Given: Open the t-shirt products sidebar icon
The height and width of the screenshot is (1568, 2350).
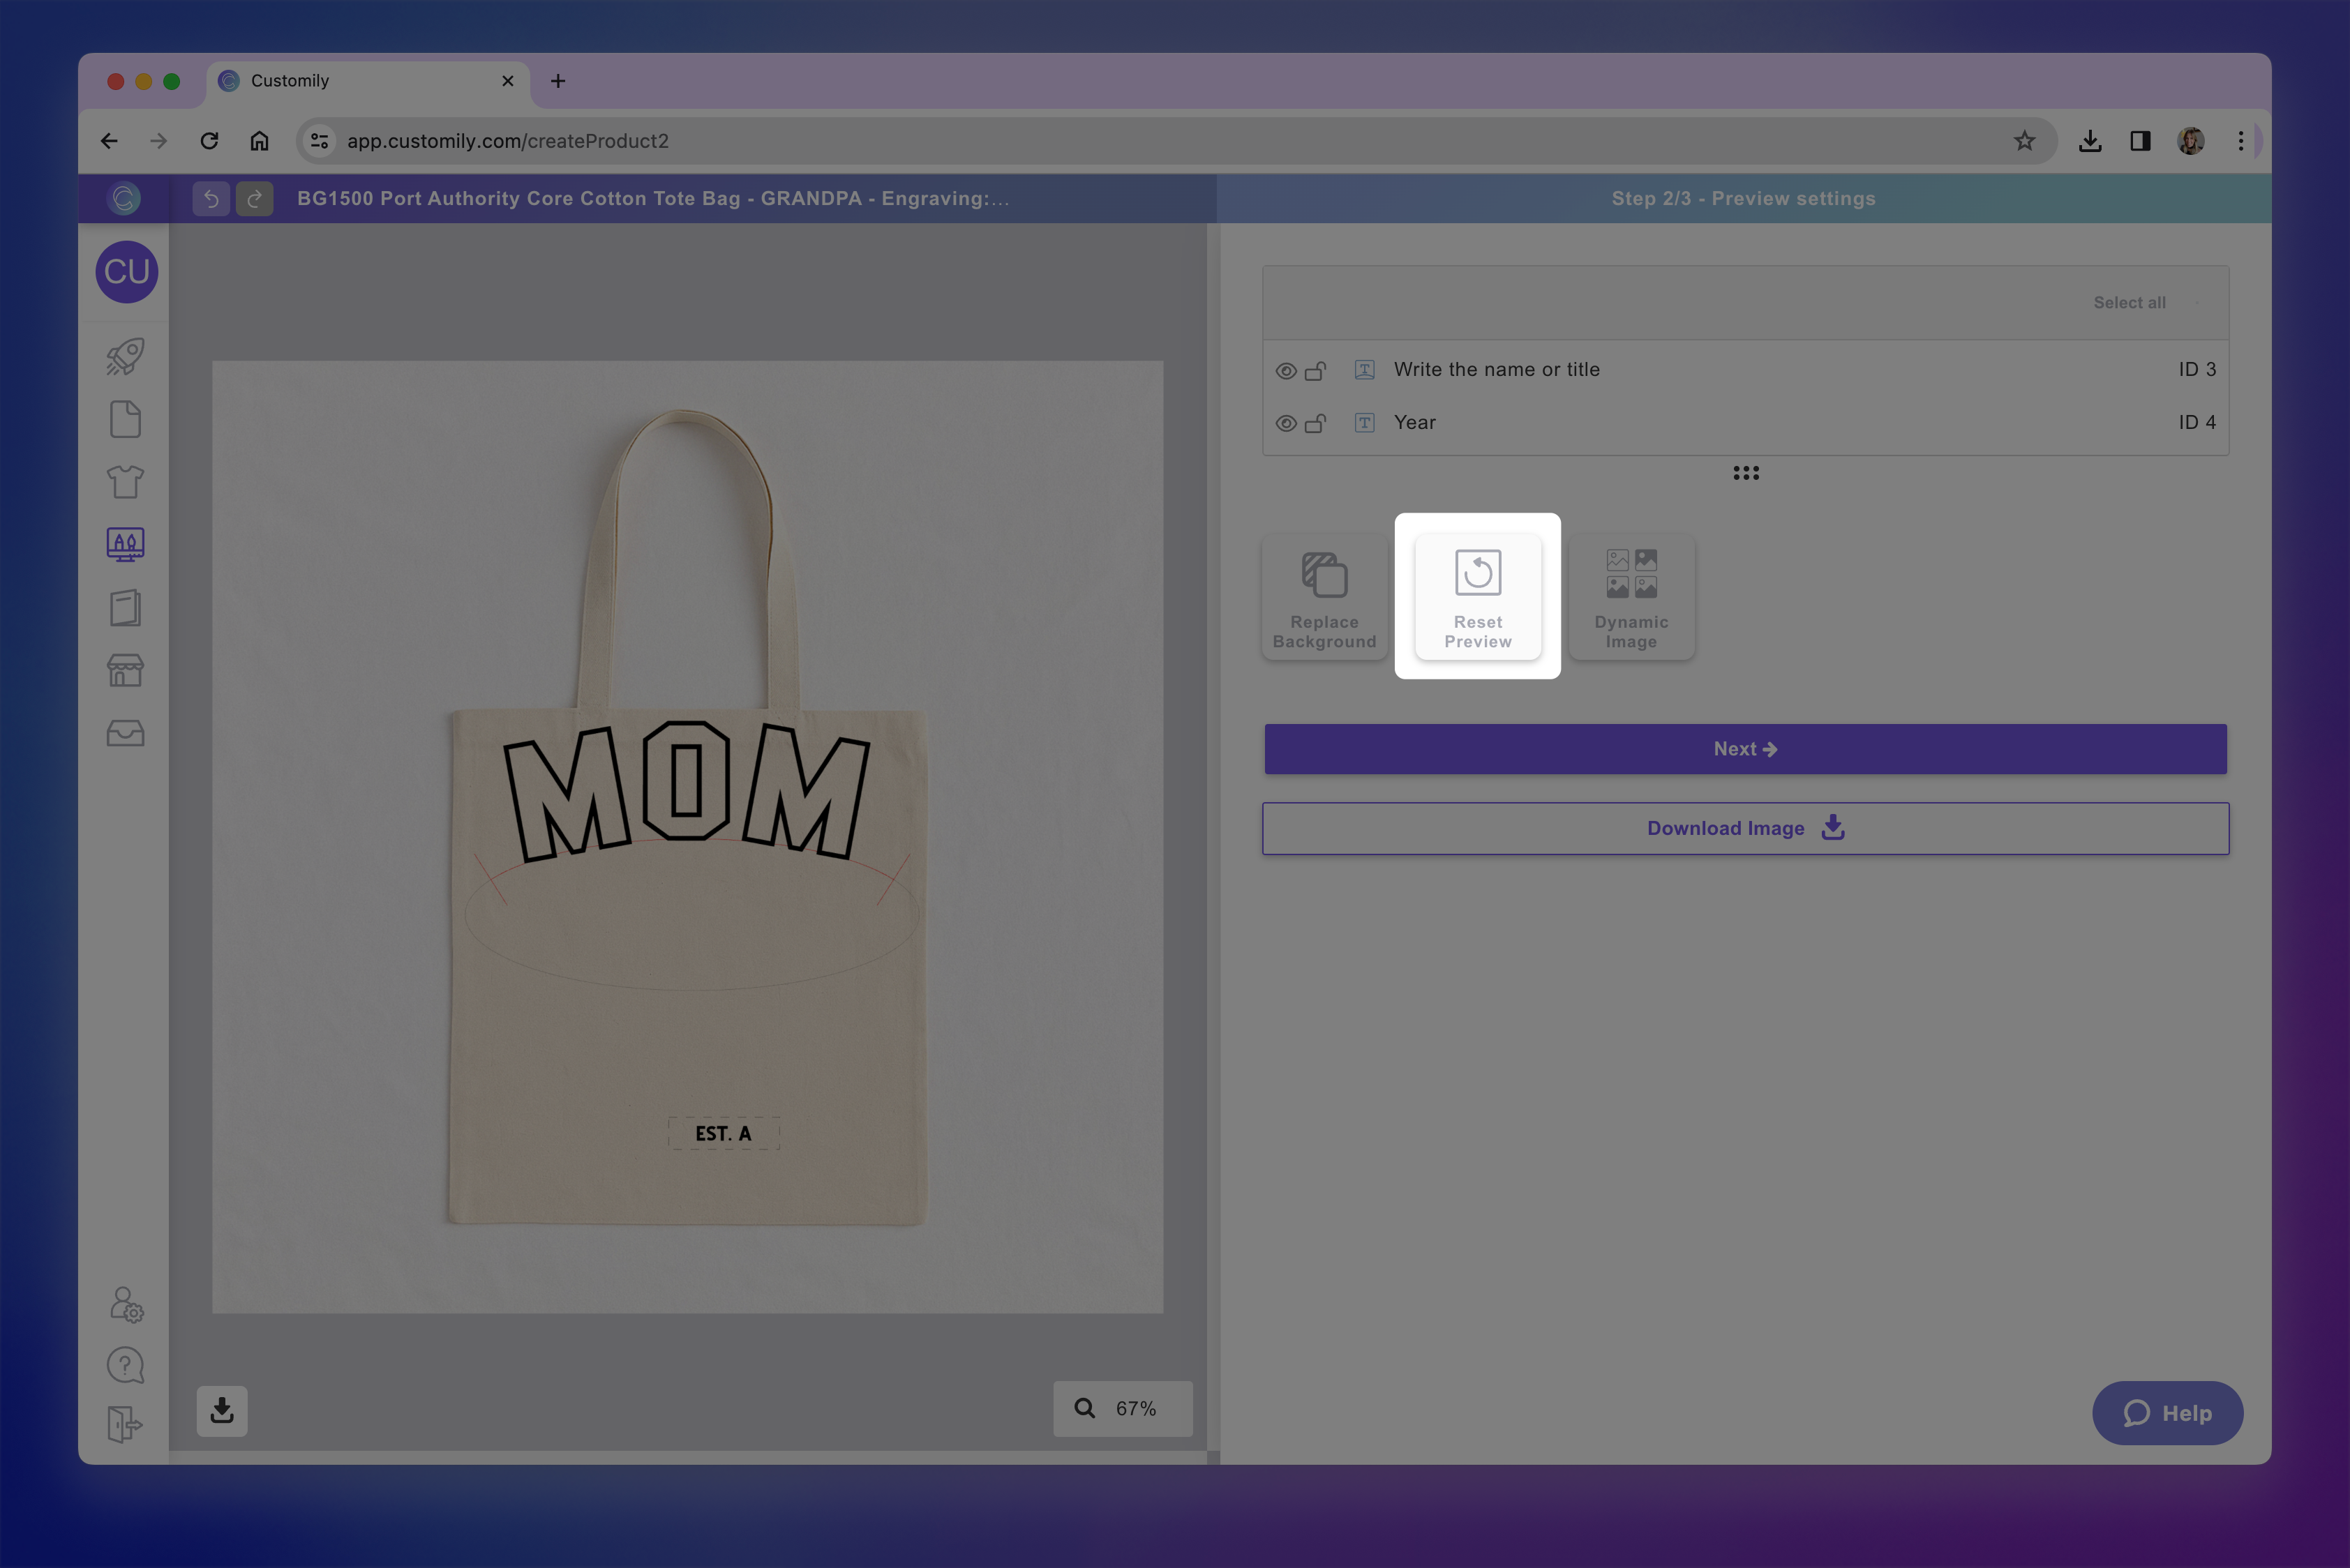Looking at the screenshot, I should coord(125,482).
